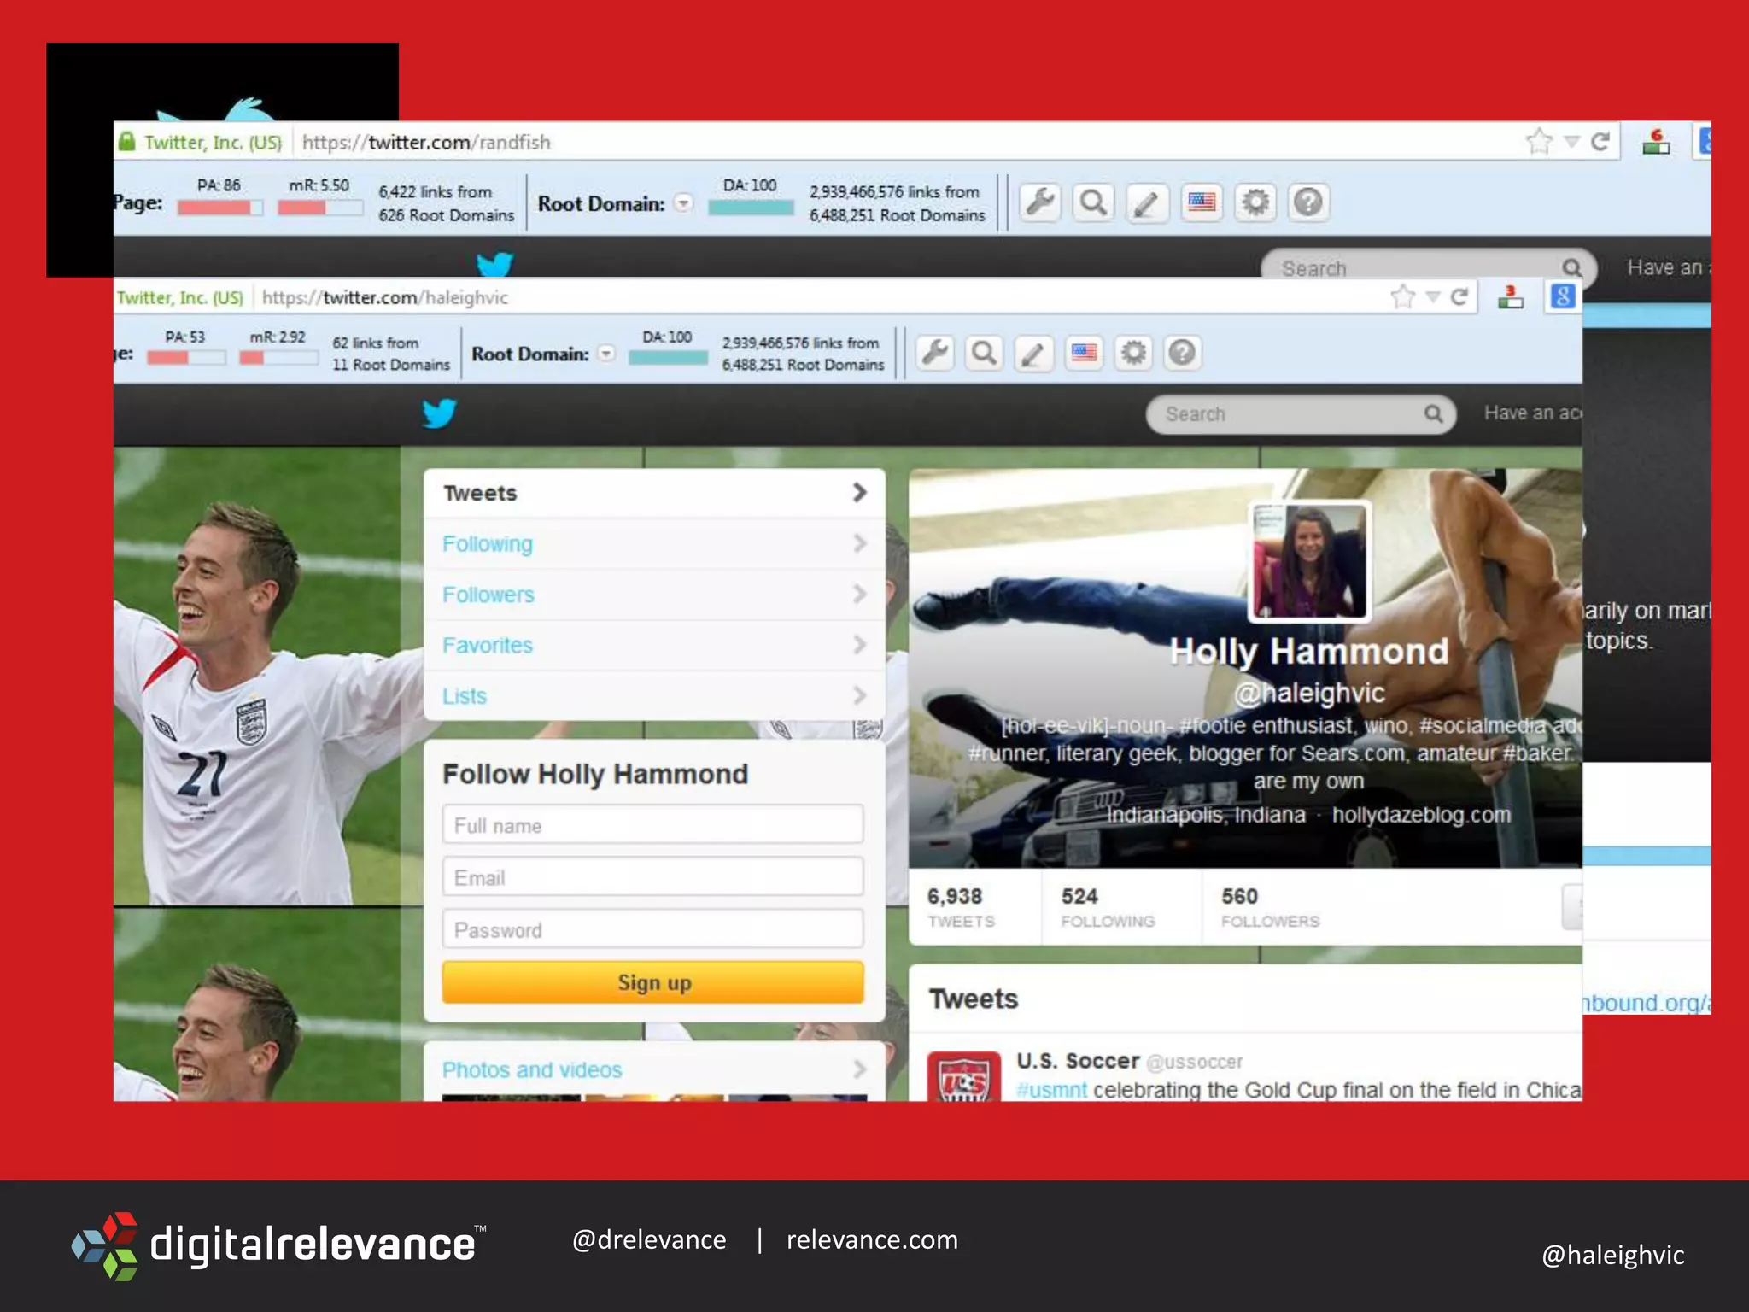
Task: Click the US flag icon in haleighvic MozBar
Action: click(1084, 353)
